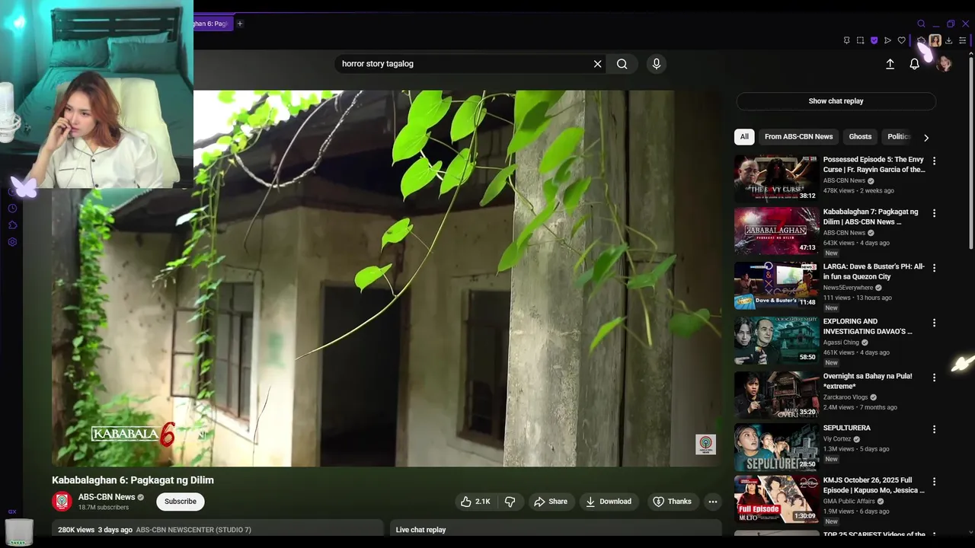Open options menu for Kababalaghan 7 video
Screen dimensions: 975x548
[934, 213]
